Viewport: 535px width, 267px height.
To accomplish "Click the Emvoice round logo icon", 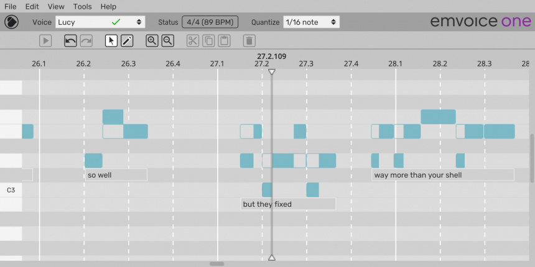I will [x=12, y=22].
